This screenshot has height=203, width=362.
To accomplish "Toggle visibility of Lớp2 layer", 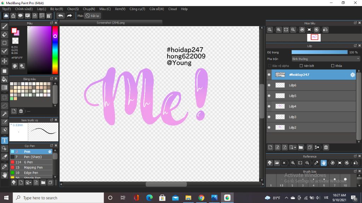I will pyautogui.click(x=269, y=128).
